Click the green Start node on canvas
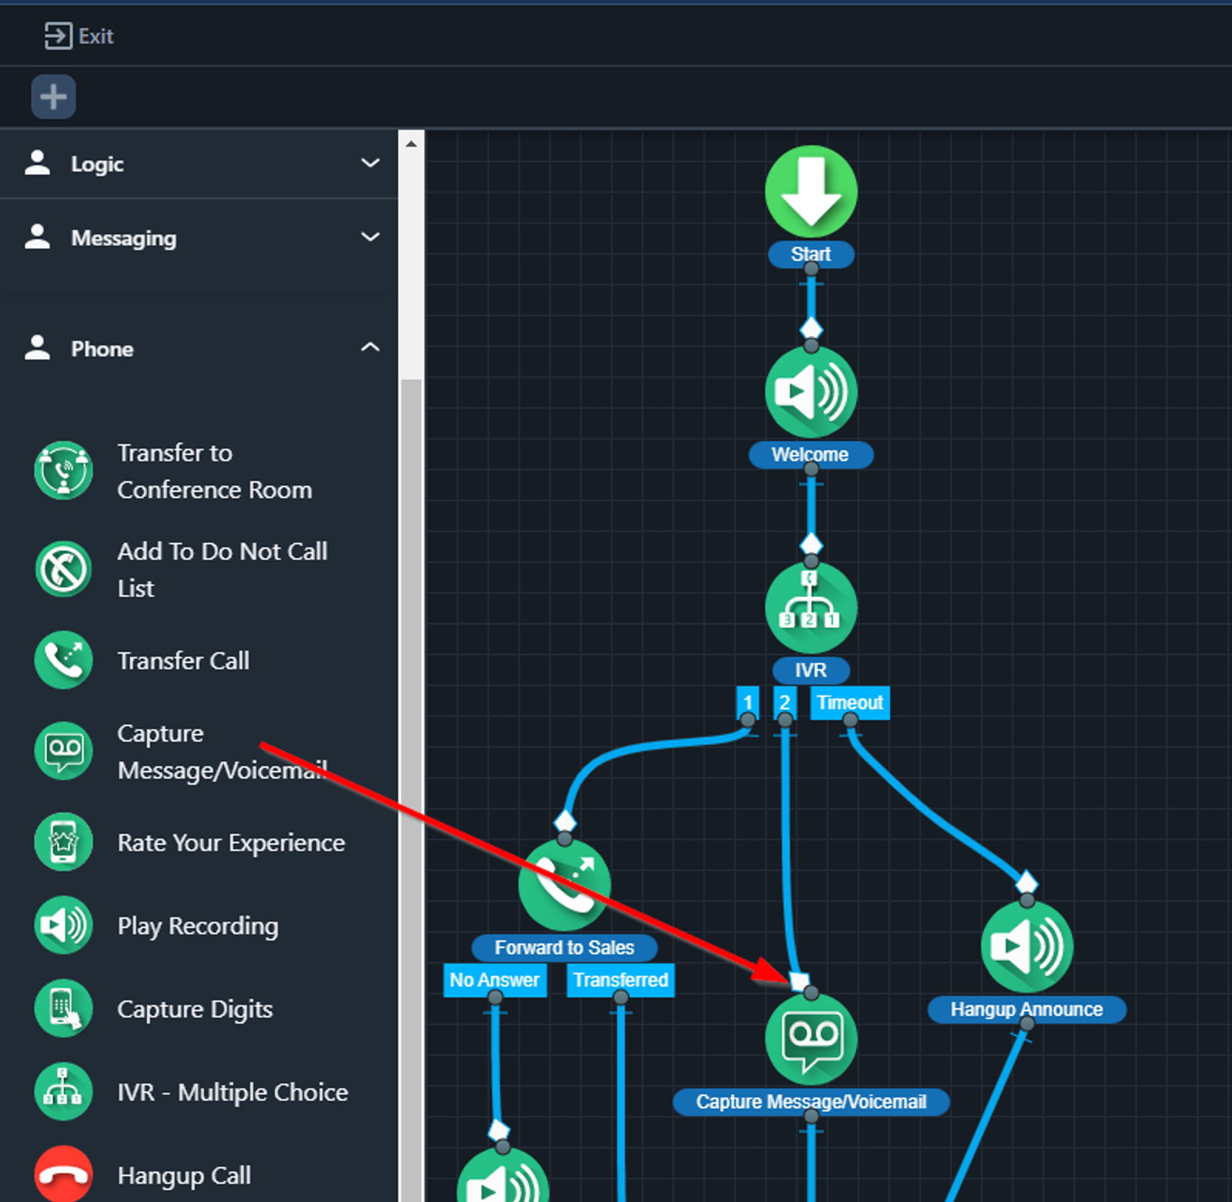 811,192
